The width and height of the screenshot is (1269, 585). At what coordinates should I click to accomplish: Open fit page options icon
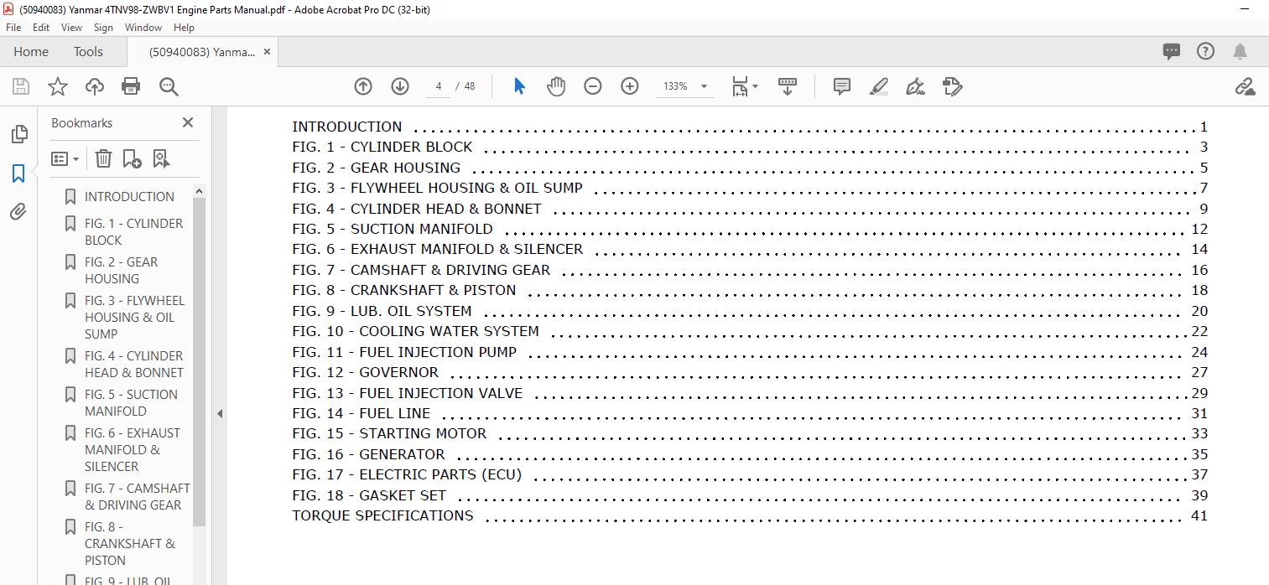[x=745, y=86]
